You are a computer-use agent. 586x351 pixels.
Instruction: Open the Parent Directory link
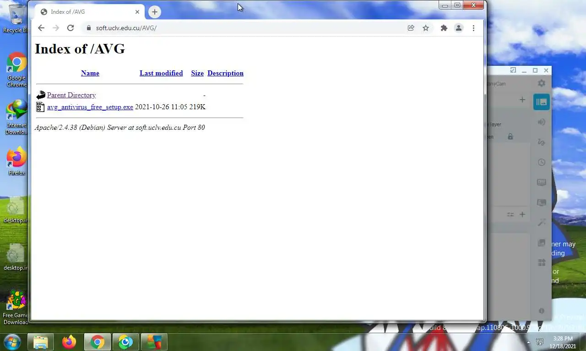click(x=71, y=95)
